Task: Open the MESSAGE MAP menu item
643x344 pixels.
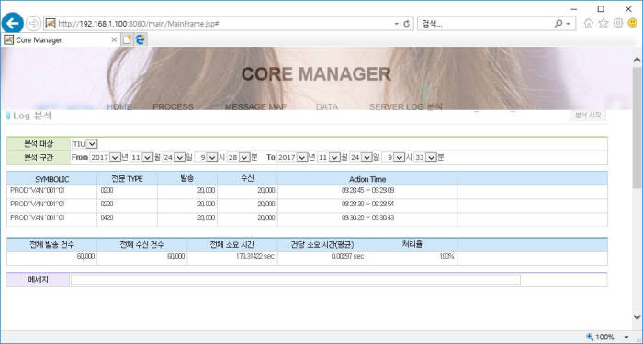Action: pyautogui.click(x=255, y=107)
